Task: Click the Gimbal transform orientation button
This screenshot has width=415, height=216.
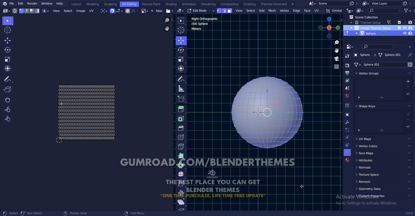Action: (x=334, y=11)
